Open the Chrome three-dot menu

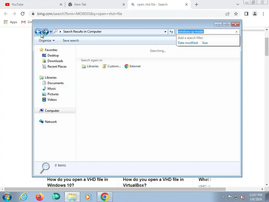263,14
